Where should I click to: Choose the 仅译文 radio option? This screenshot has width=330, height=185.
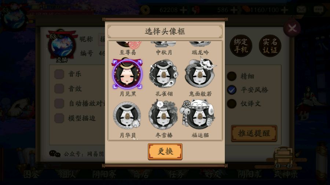(232, 103)
